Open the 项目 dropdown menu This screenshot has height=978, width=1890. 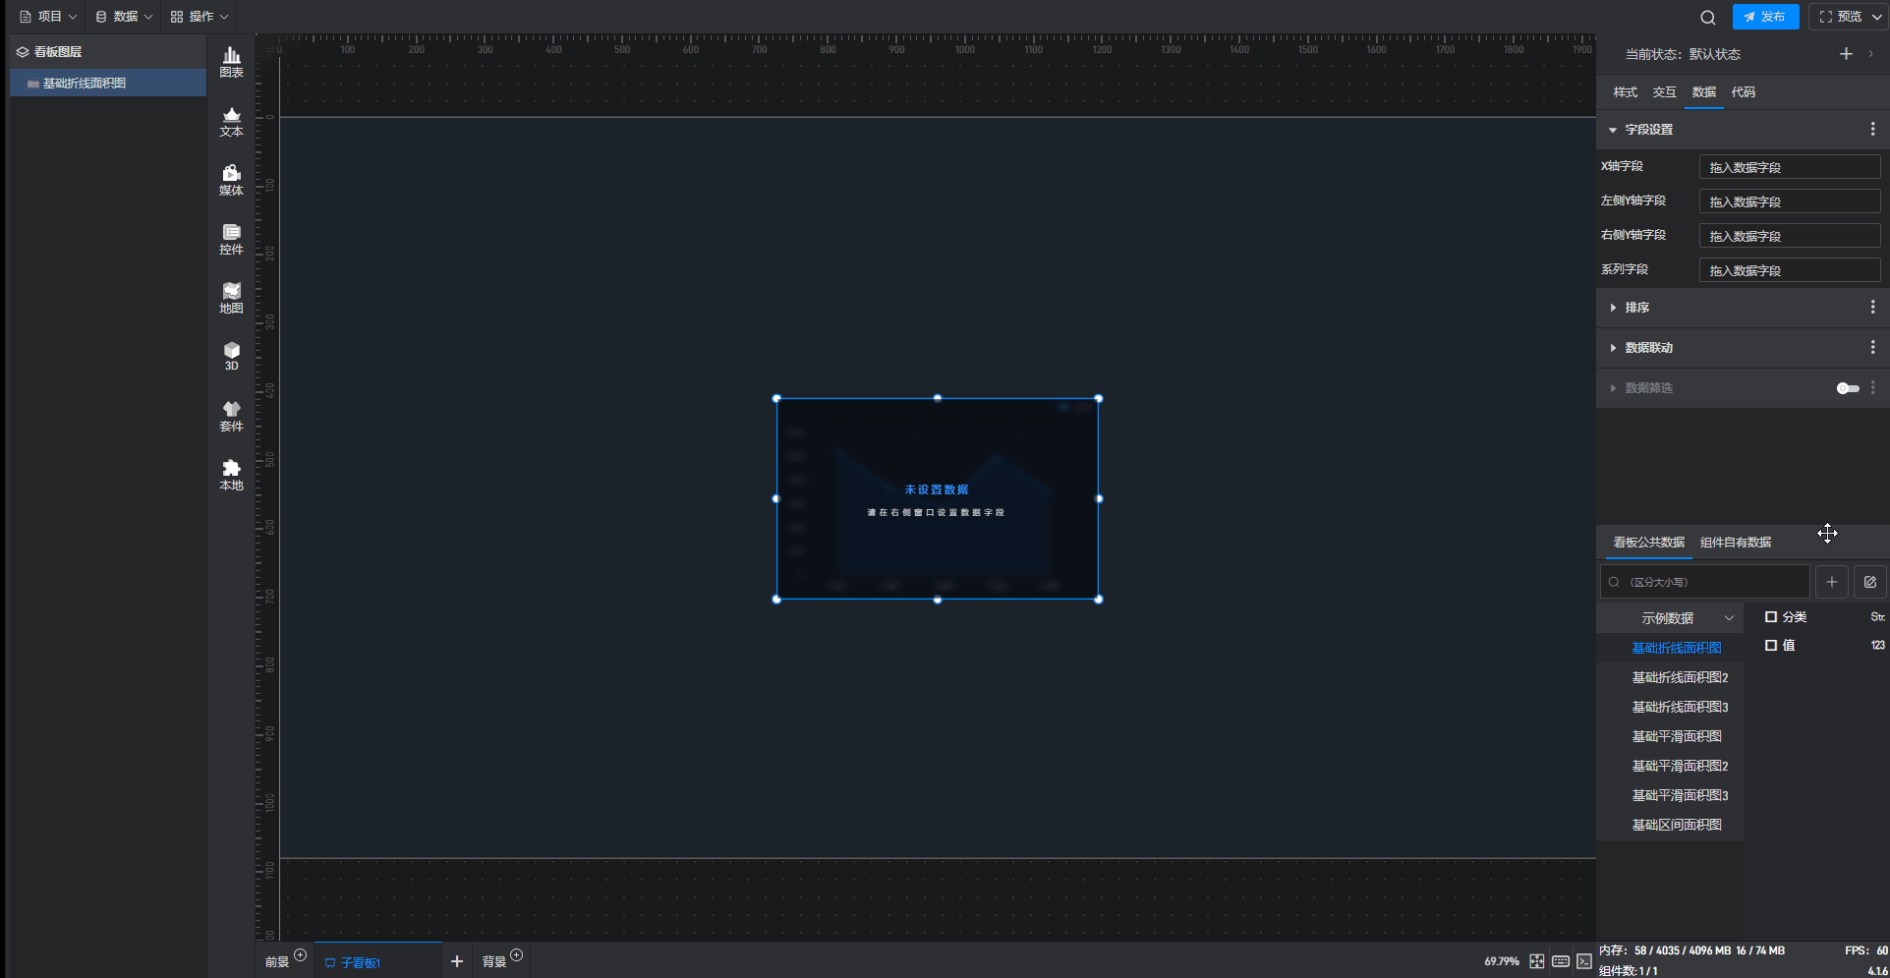click(x=48, y=17)
